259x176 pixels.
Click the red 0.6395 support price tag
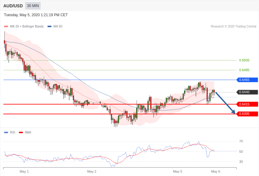point(247,114)
